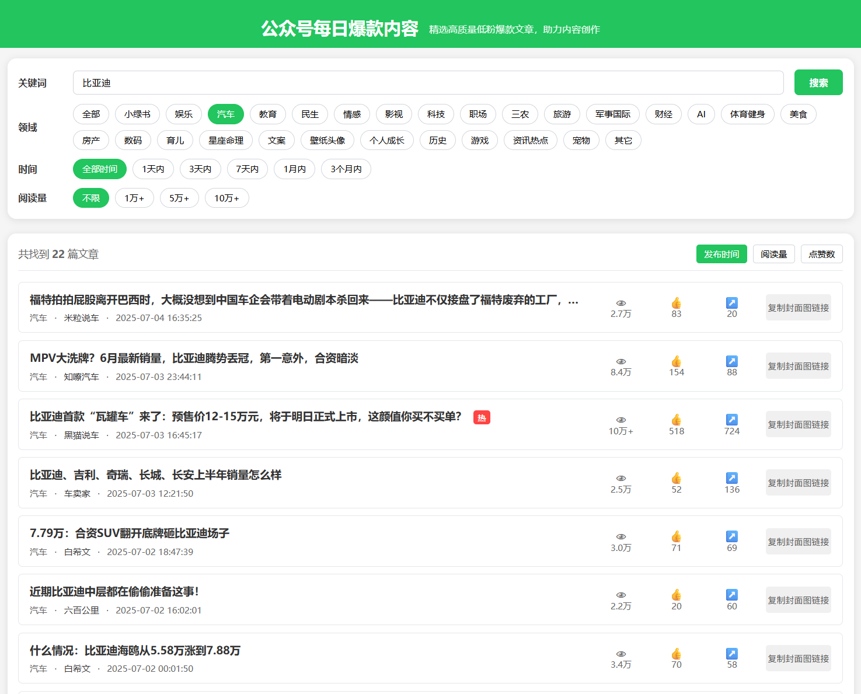
Task: Set read count filter to 5万+
Action: pyautogui.click(x=179, y=198)
